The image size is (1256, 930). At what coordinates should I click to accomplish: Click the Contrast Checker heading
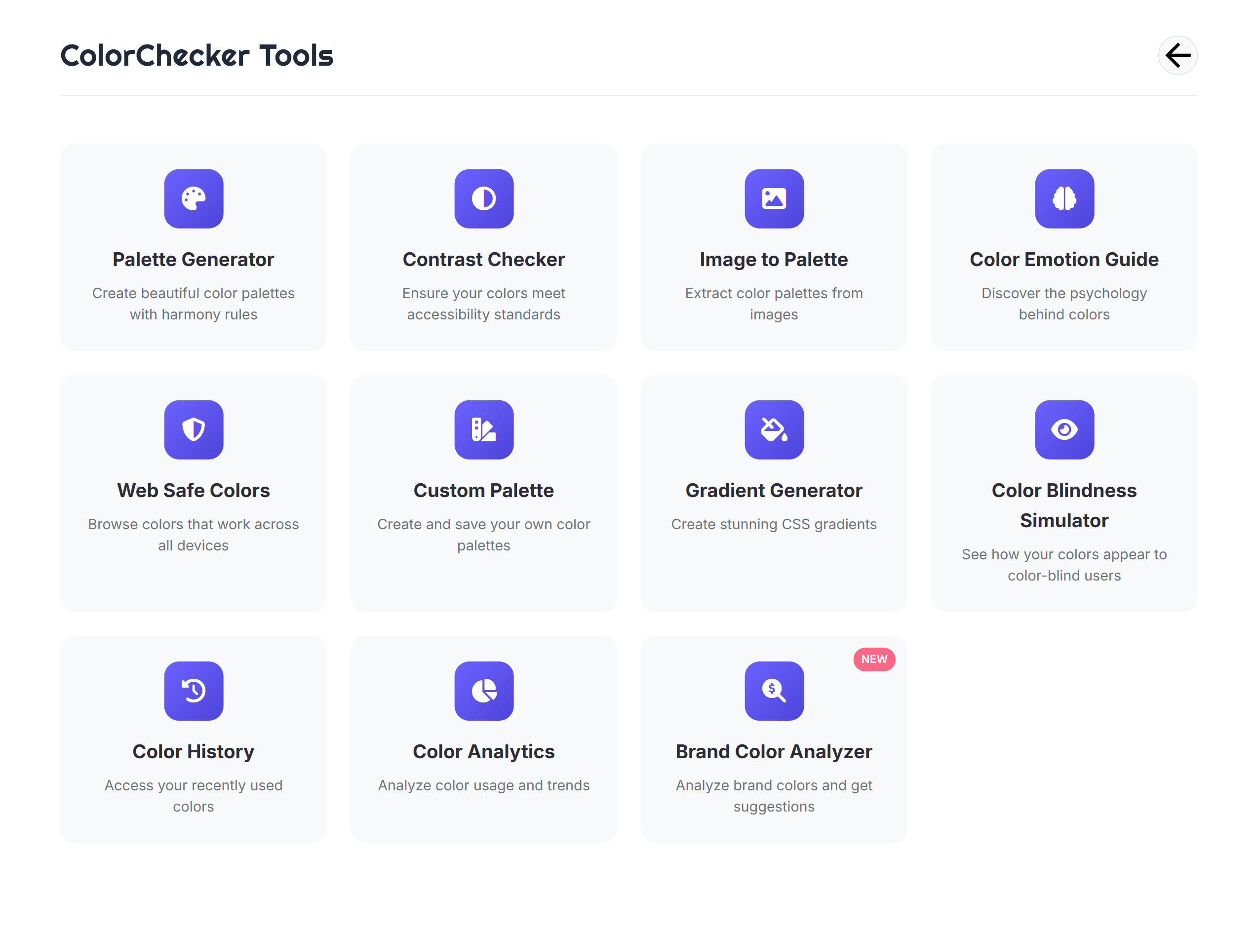[x=484, y=260]
